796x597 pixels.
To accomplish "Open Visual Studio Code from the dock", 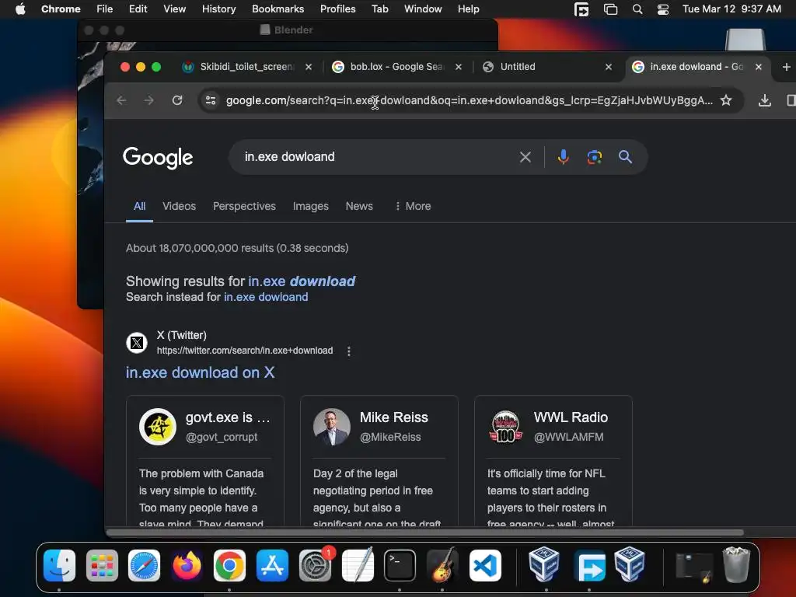I will pyautogui.click(x=485, y=565).
